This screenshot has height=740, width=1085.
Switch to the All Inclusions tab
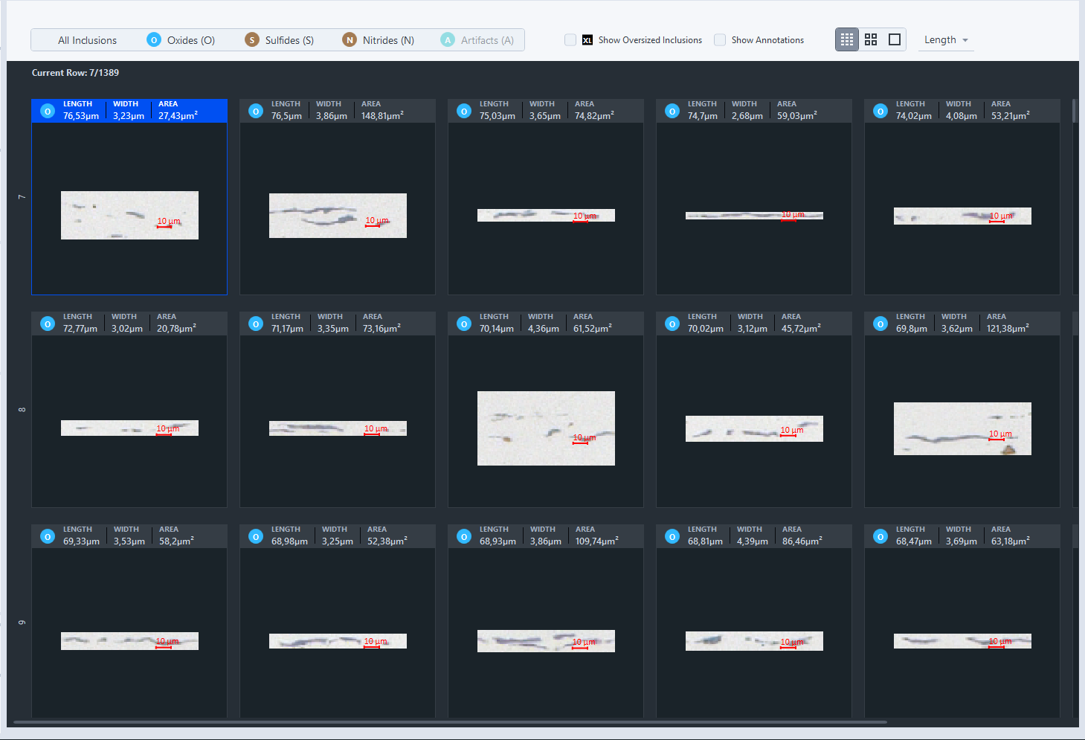click(x=87, y=39)
